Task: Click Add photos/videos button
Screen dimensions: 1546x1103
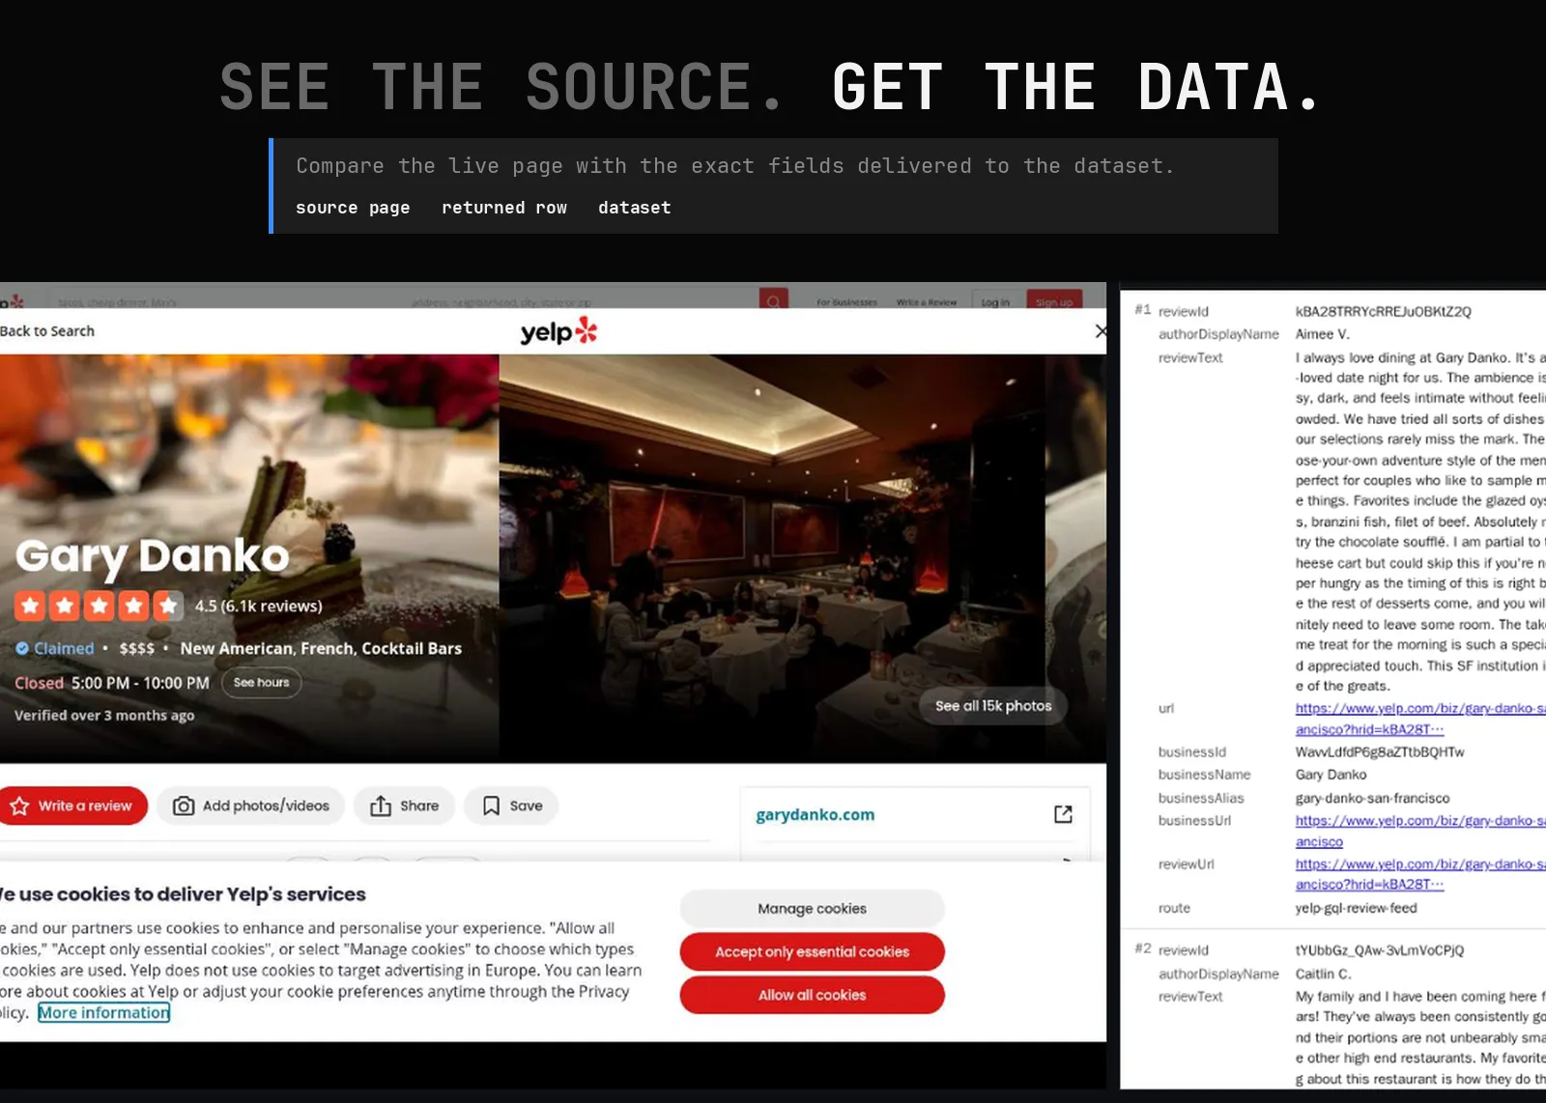Action: pyautogui.click(x=251, y=806)
